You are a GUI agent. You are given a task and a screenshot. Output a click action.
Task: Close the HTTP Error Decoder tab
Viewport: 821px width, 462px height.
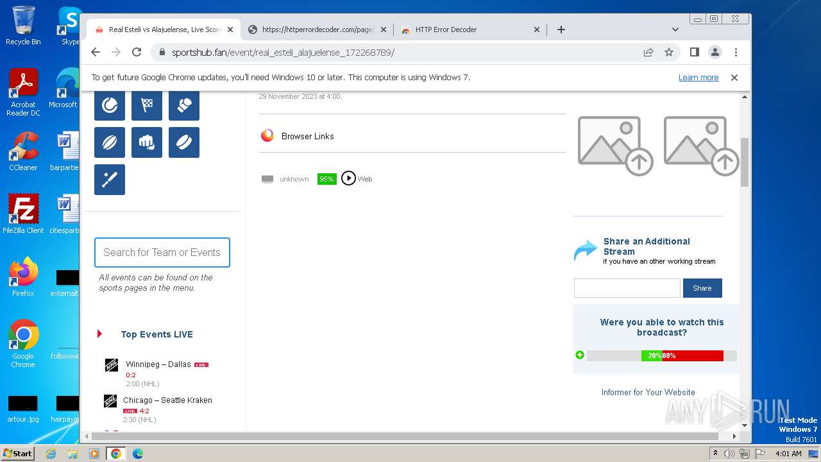pos(537,30)
